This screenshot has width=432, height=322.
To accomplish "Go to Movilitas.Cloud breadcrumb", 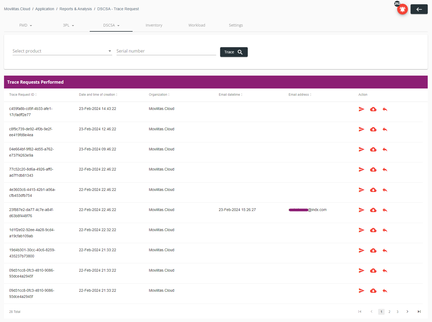I will tap(17, 9).
